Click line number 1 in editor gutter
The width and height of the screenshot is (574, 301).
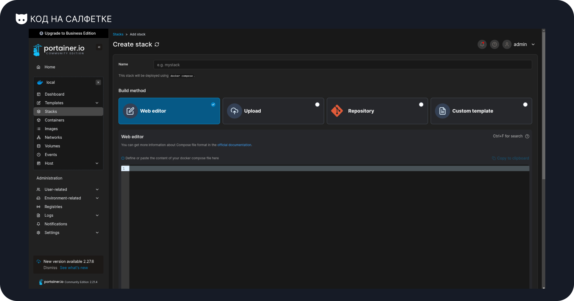124,169
